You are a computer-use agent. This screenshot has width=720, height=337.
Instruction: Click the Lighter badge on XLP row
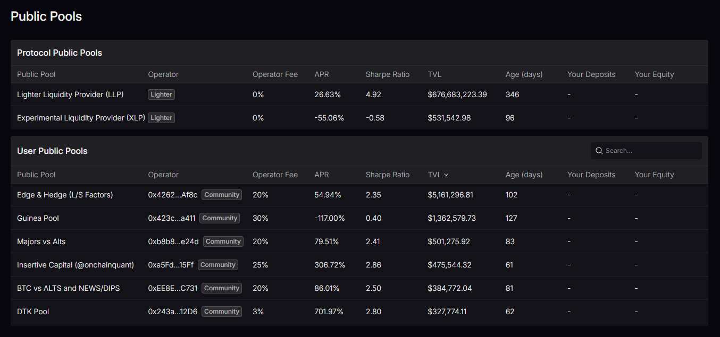pos(161,118)
